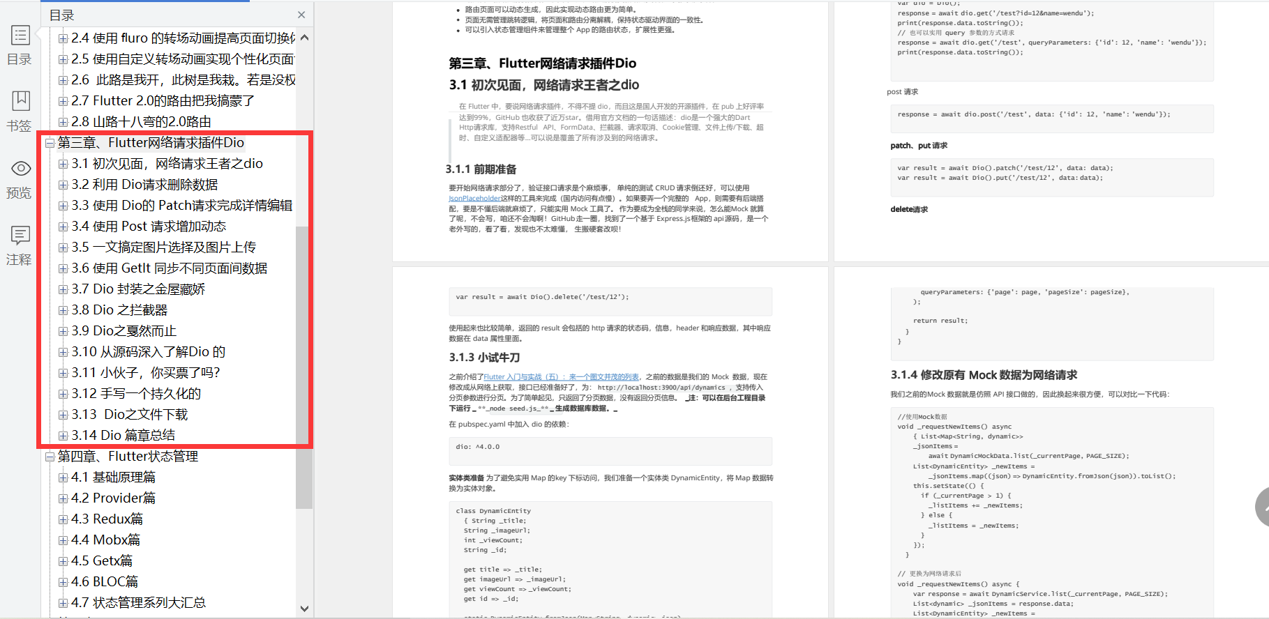Jump to 3.6 使用 GetIt 同步不同页面间数据
This screenshot has width=1269, height=619.
170,268
